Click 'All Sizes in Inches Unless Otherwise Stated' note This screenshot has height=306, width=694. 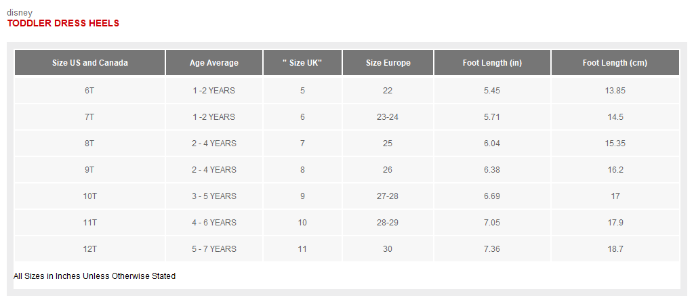pyautogui.click(x=94, y=276)
